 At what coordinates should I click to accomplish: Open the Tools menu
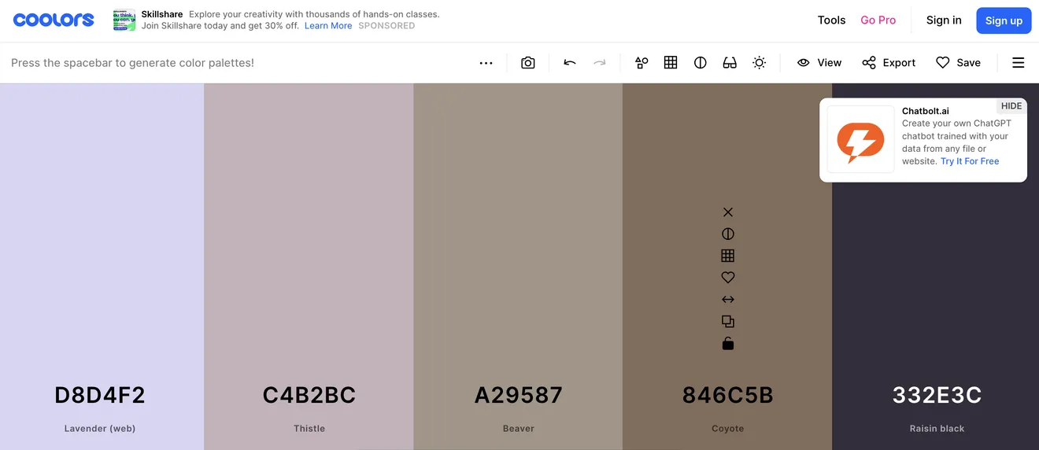pos(831,20)
